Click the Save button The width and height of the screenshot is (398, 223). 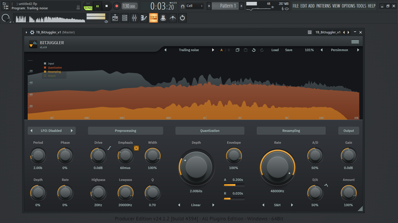point(289,50)
